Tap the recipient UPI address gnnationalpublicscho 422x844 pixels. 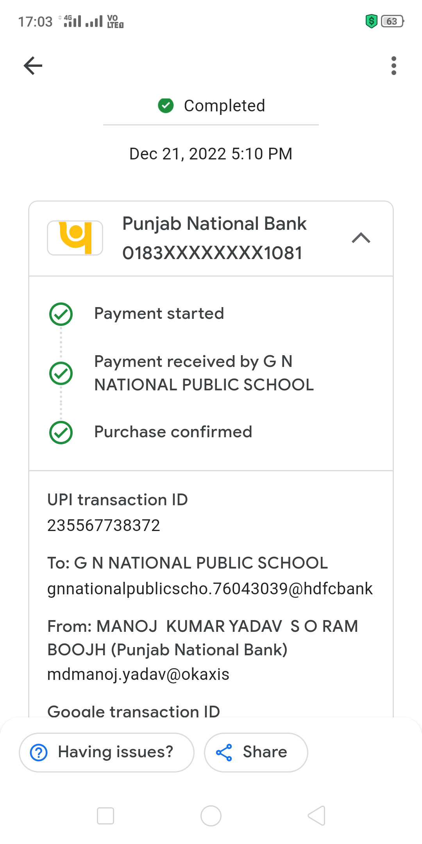(x=210, y=589)
